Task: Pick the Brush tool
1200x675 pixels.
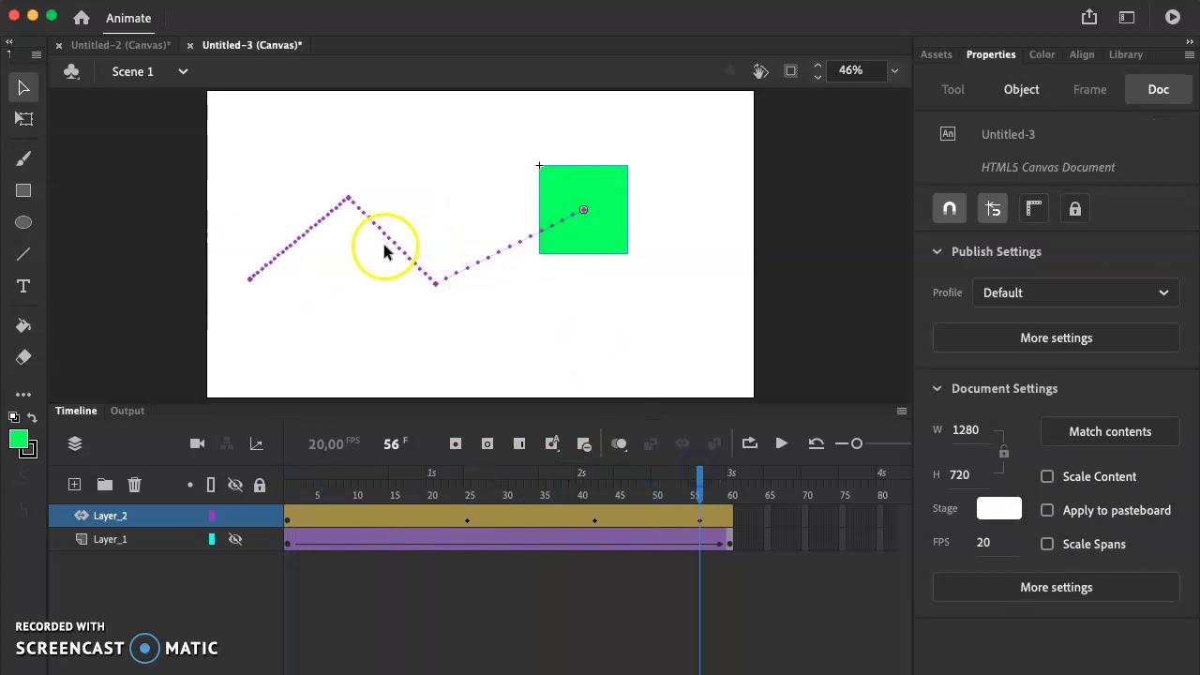Action: 23,158
